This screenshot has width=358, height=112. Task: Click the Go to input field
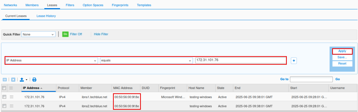click(311, 79)
